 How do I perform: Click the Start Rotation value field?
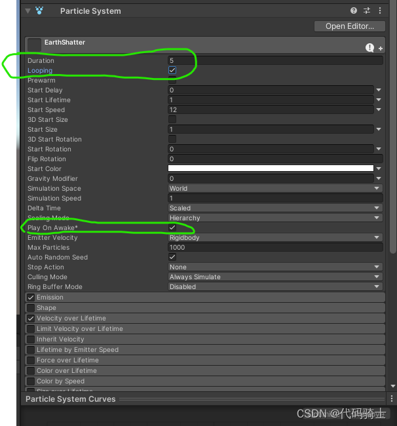coord(271,149)
